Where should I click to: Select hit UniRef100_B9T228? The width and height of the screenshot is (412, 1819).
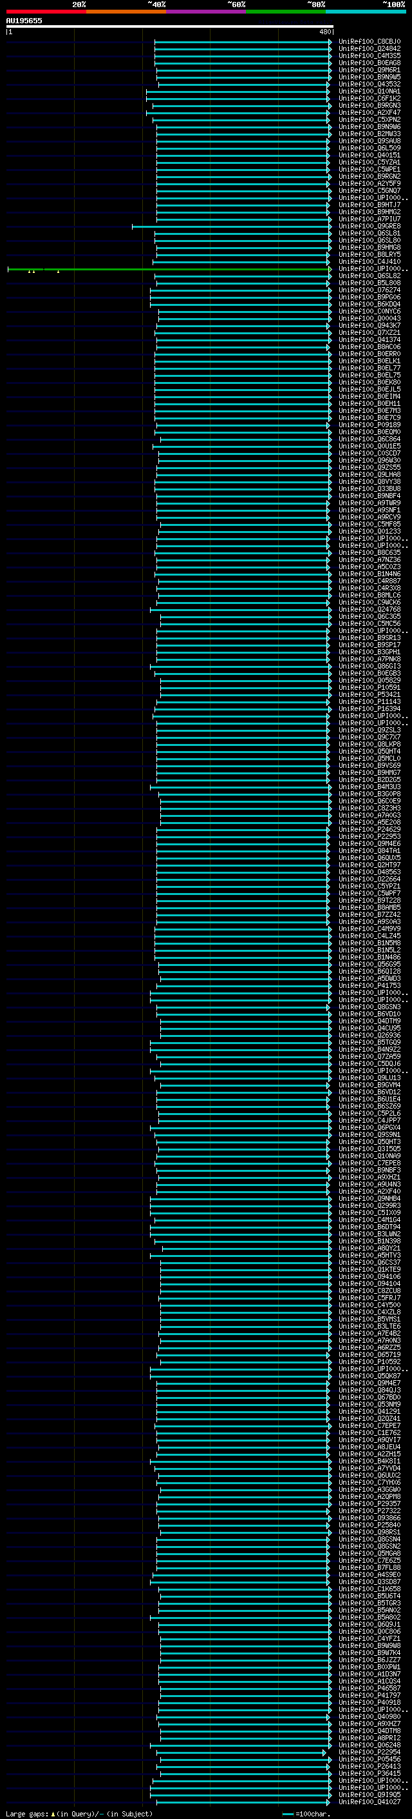(369, 900)
